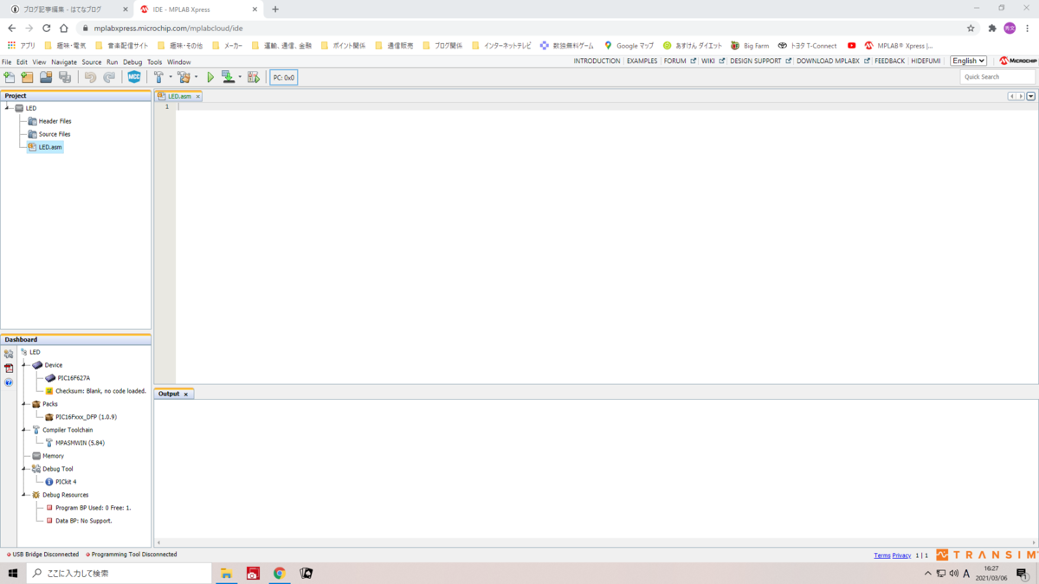Select LED.asm in the Project tree
The image size is (1039, 584).
click(x=48, y=146)
